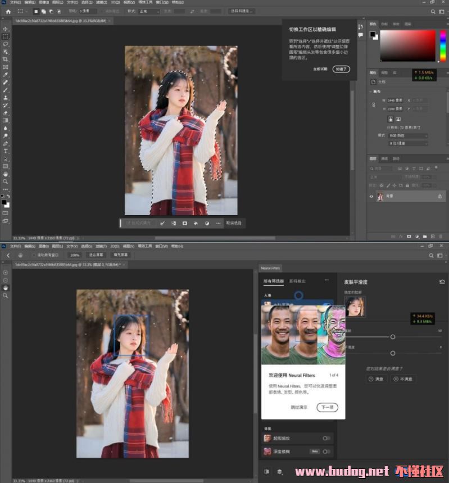Screen dimensions: 449x483
Task: Open the 8 位/通道 bit depth dropdown
Action: (x=408, y=143)
